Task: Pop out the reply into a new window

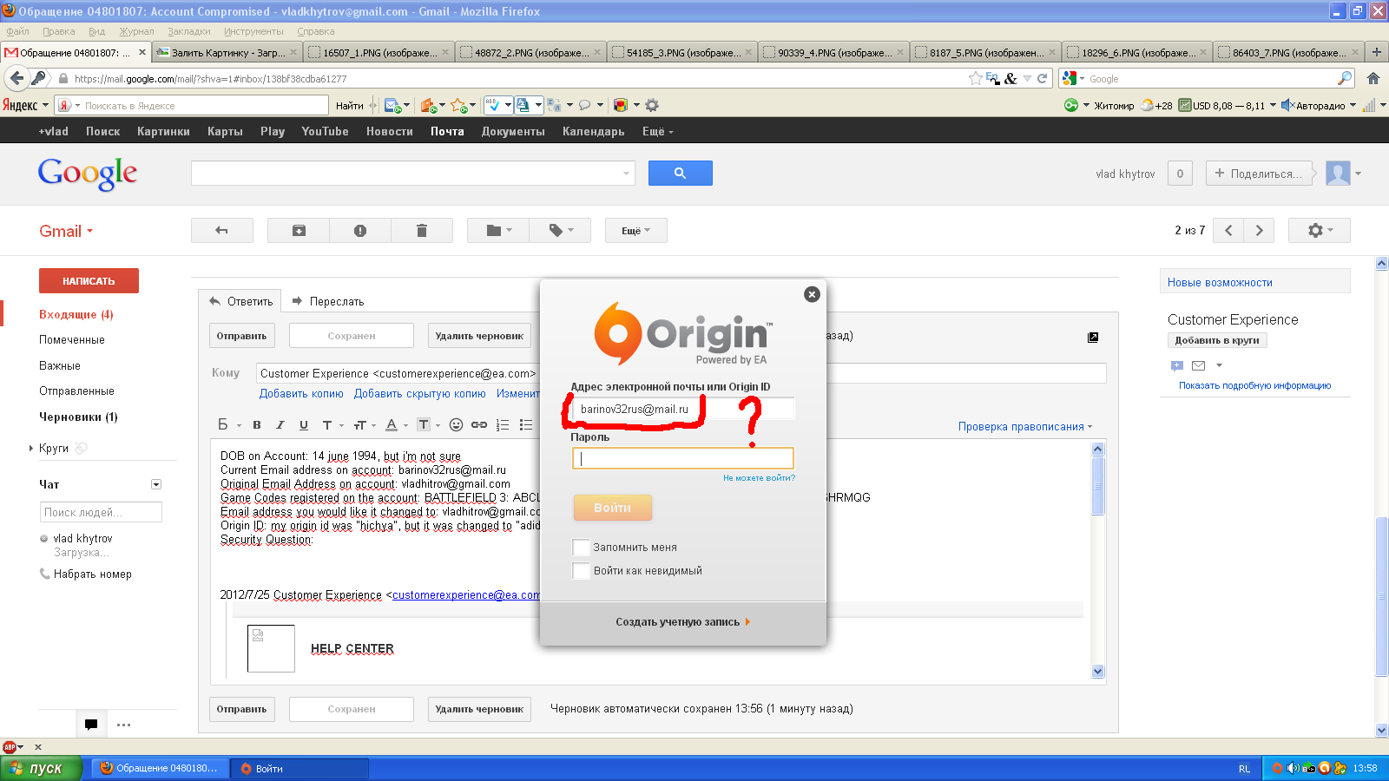Action: pos(1093,338)
